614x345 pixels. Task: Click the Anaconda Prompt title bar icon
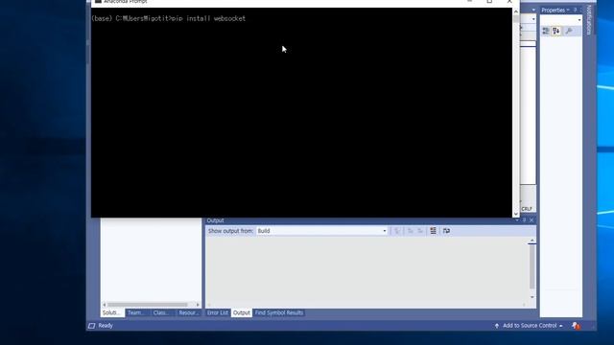(98, 2)
